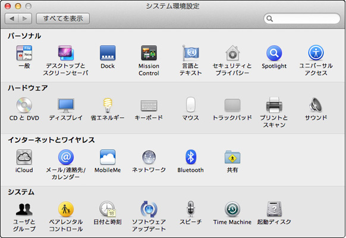Open キーボード preferences icon

(149, 105)
